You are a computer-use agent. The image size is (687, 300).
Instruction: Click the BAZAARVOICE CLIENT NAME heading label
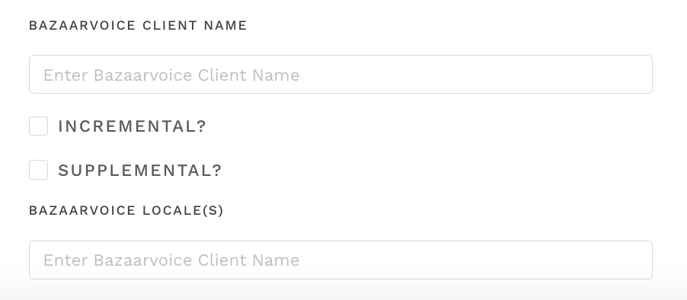point(138,25)
